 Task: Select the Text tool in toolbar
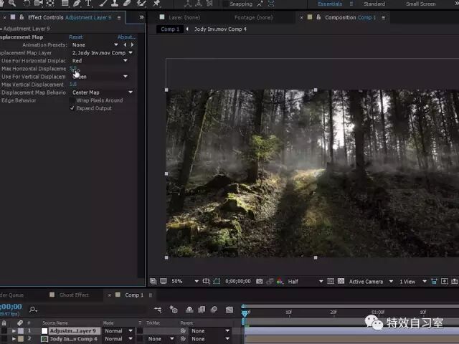tap(88, 4)
